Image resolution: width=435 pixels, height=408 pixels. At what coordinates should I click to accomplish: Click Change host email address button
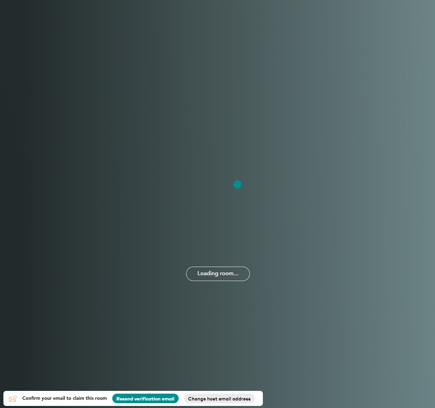pyautogui.click(x=219, y=398)
